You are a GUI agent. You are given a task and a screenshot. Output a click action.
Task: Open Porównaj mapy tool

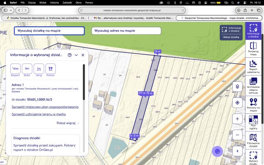click(x=253, y=49)
